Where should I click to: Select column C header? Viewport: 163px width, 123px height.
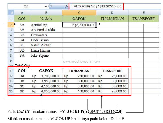coord(79,12)
